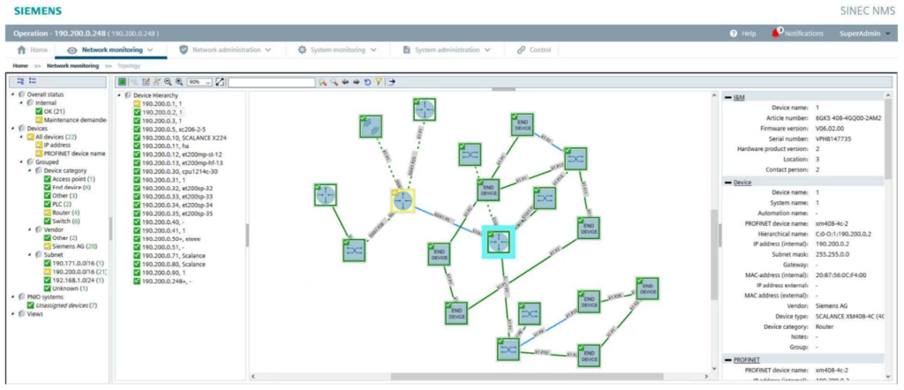
Task: Collapse the I&M section in properties panel
Action: (727, 96)
